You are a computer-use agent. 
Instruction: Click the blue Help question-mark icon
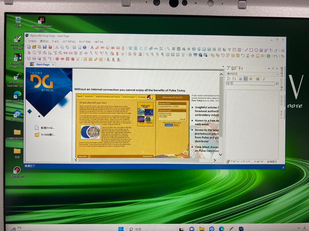click(84, 47)
